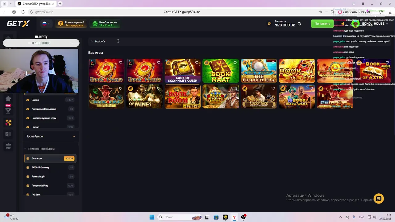Select Рекомендуемые игры category
395x222 pixels.
tap(50, 118)
